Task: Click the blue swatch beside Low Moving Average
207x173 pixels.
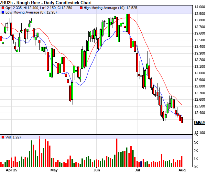Action: point(3,12)
